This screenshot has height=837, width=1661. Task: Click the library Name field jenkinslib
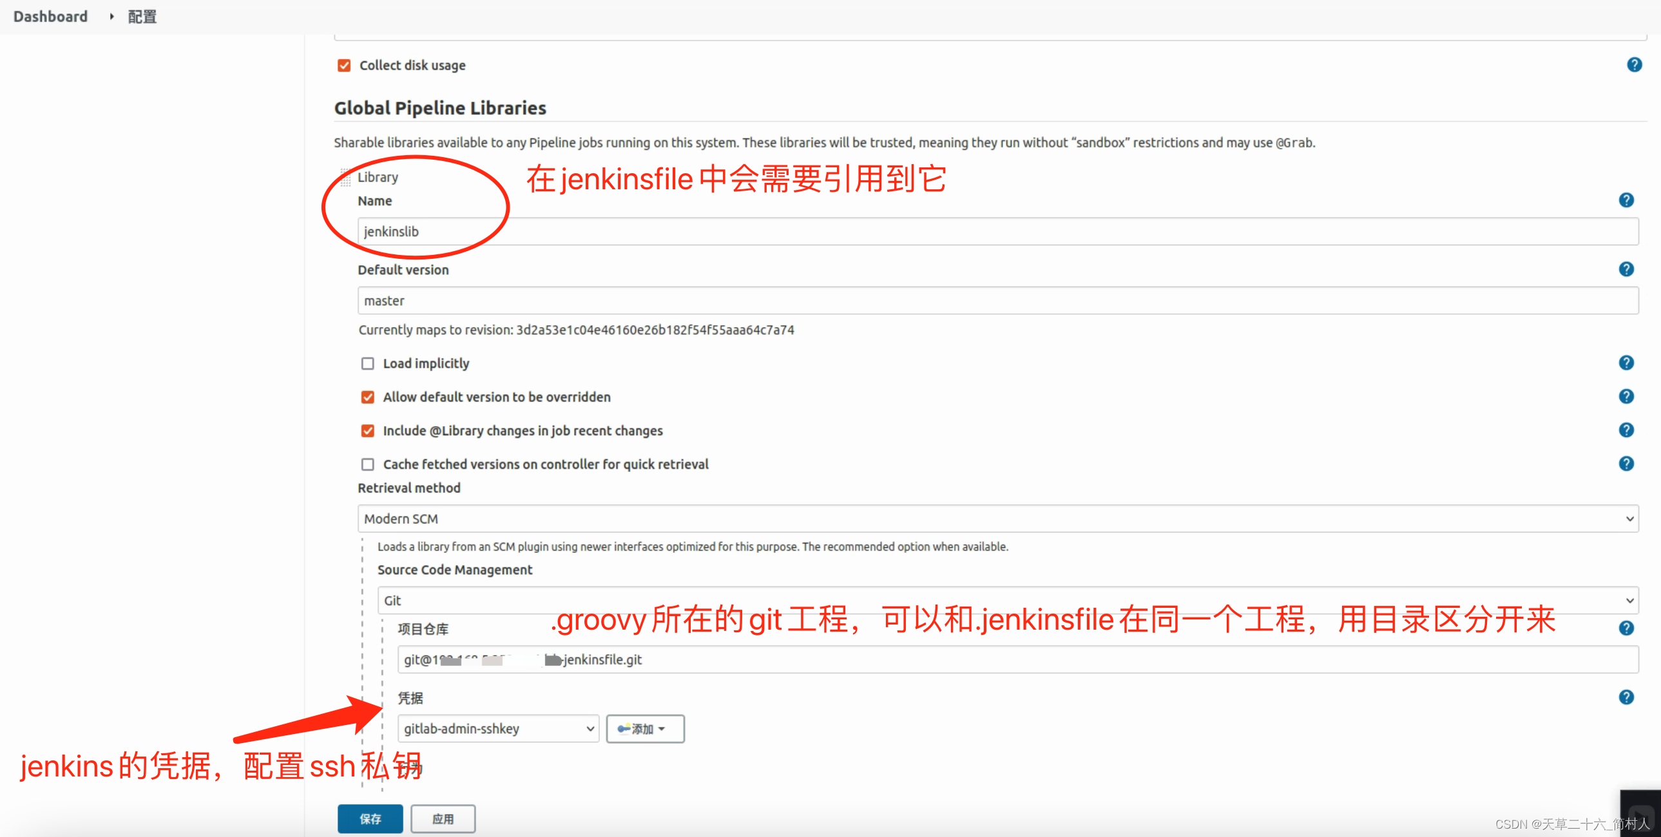coord(998,231)
